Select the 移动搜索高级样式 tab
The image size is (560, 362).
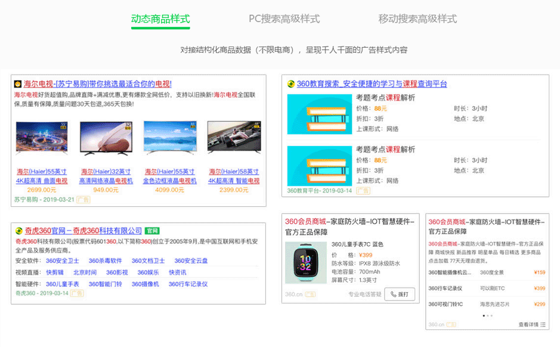417,19
